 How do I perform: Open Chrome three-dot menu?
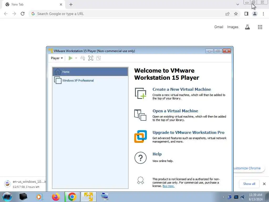(x=263, y=14)
